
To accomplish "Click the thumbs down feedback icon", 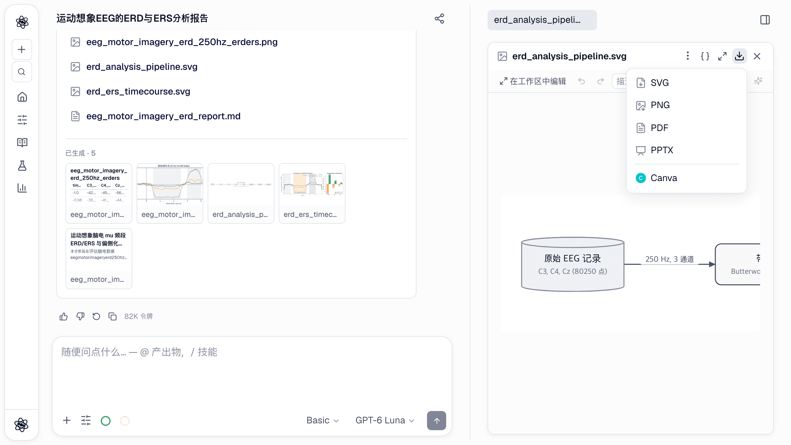I will point(80,316).
